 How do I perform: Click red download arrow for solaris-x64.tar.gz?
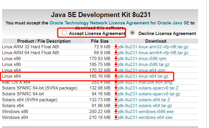tap(116, 106)
